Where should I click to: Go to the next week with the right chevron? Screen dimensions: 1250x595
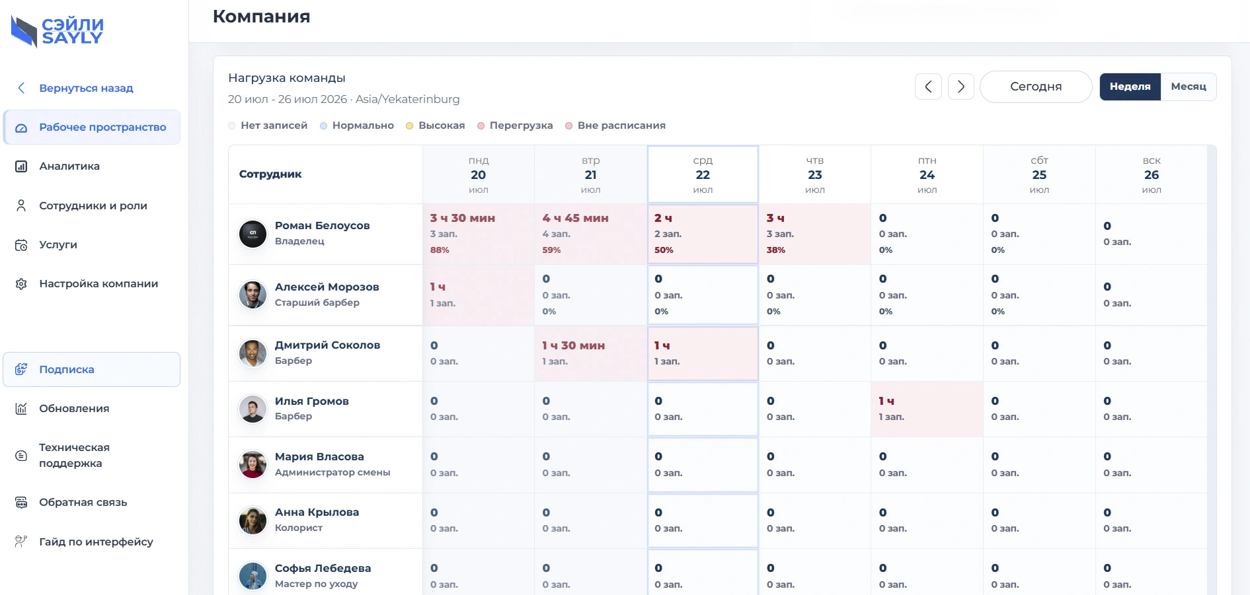tap(961, 87)
